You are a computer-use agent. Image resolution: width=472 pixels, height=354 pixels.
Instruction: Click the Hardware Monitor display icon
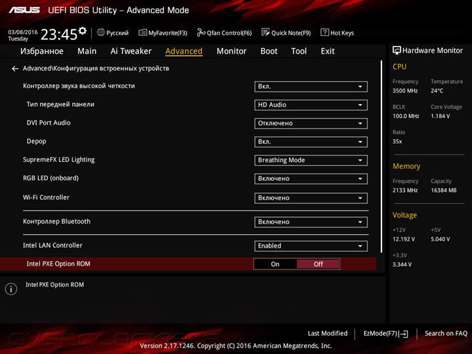(397, 50)
